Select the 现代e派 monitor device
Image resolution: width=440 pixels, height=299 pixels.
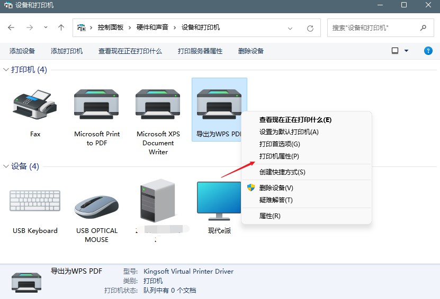219,201
